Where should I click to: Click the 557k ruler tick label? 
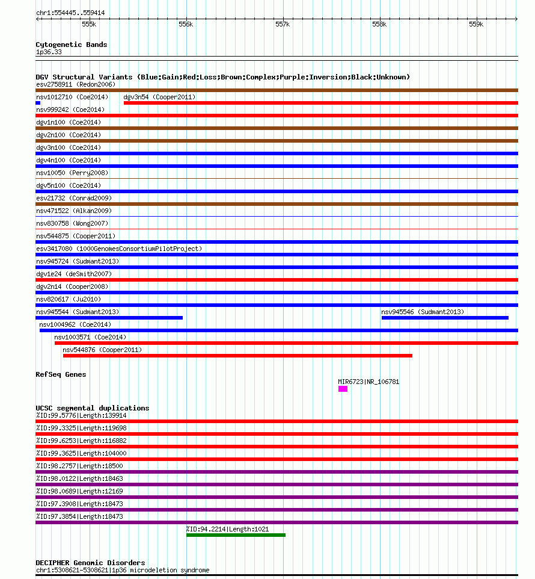283,24
